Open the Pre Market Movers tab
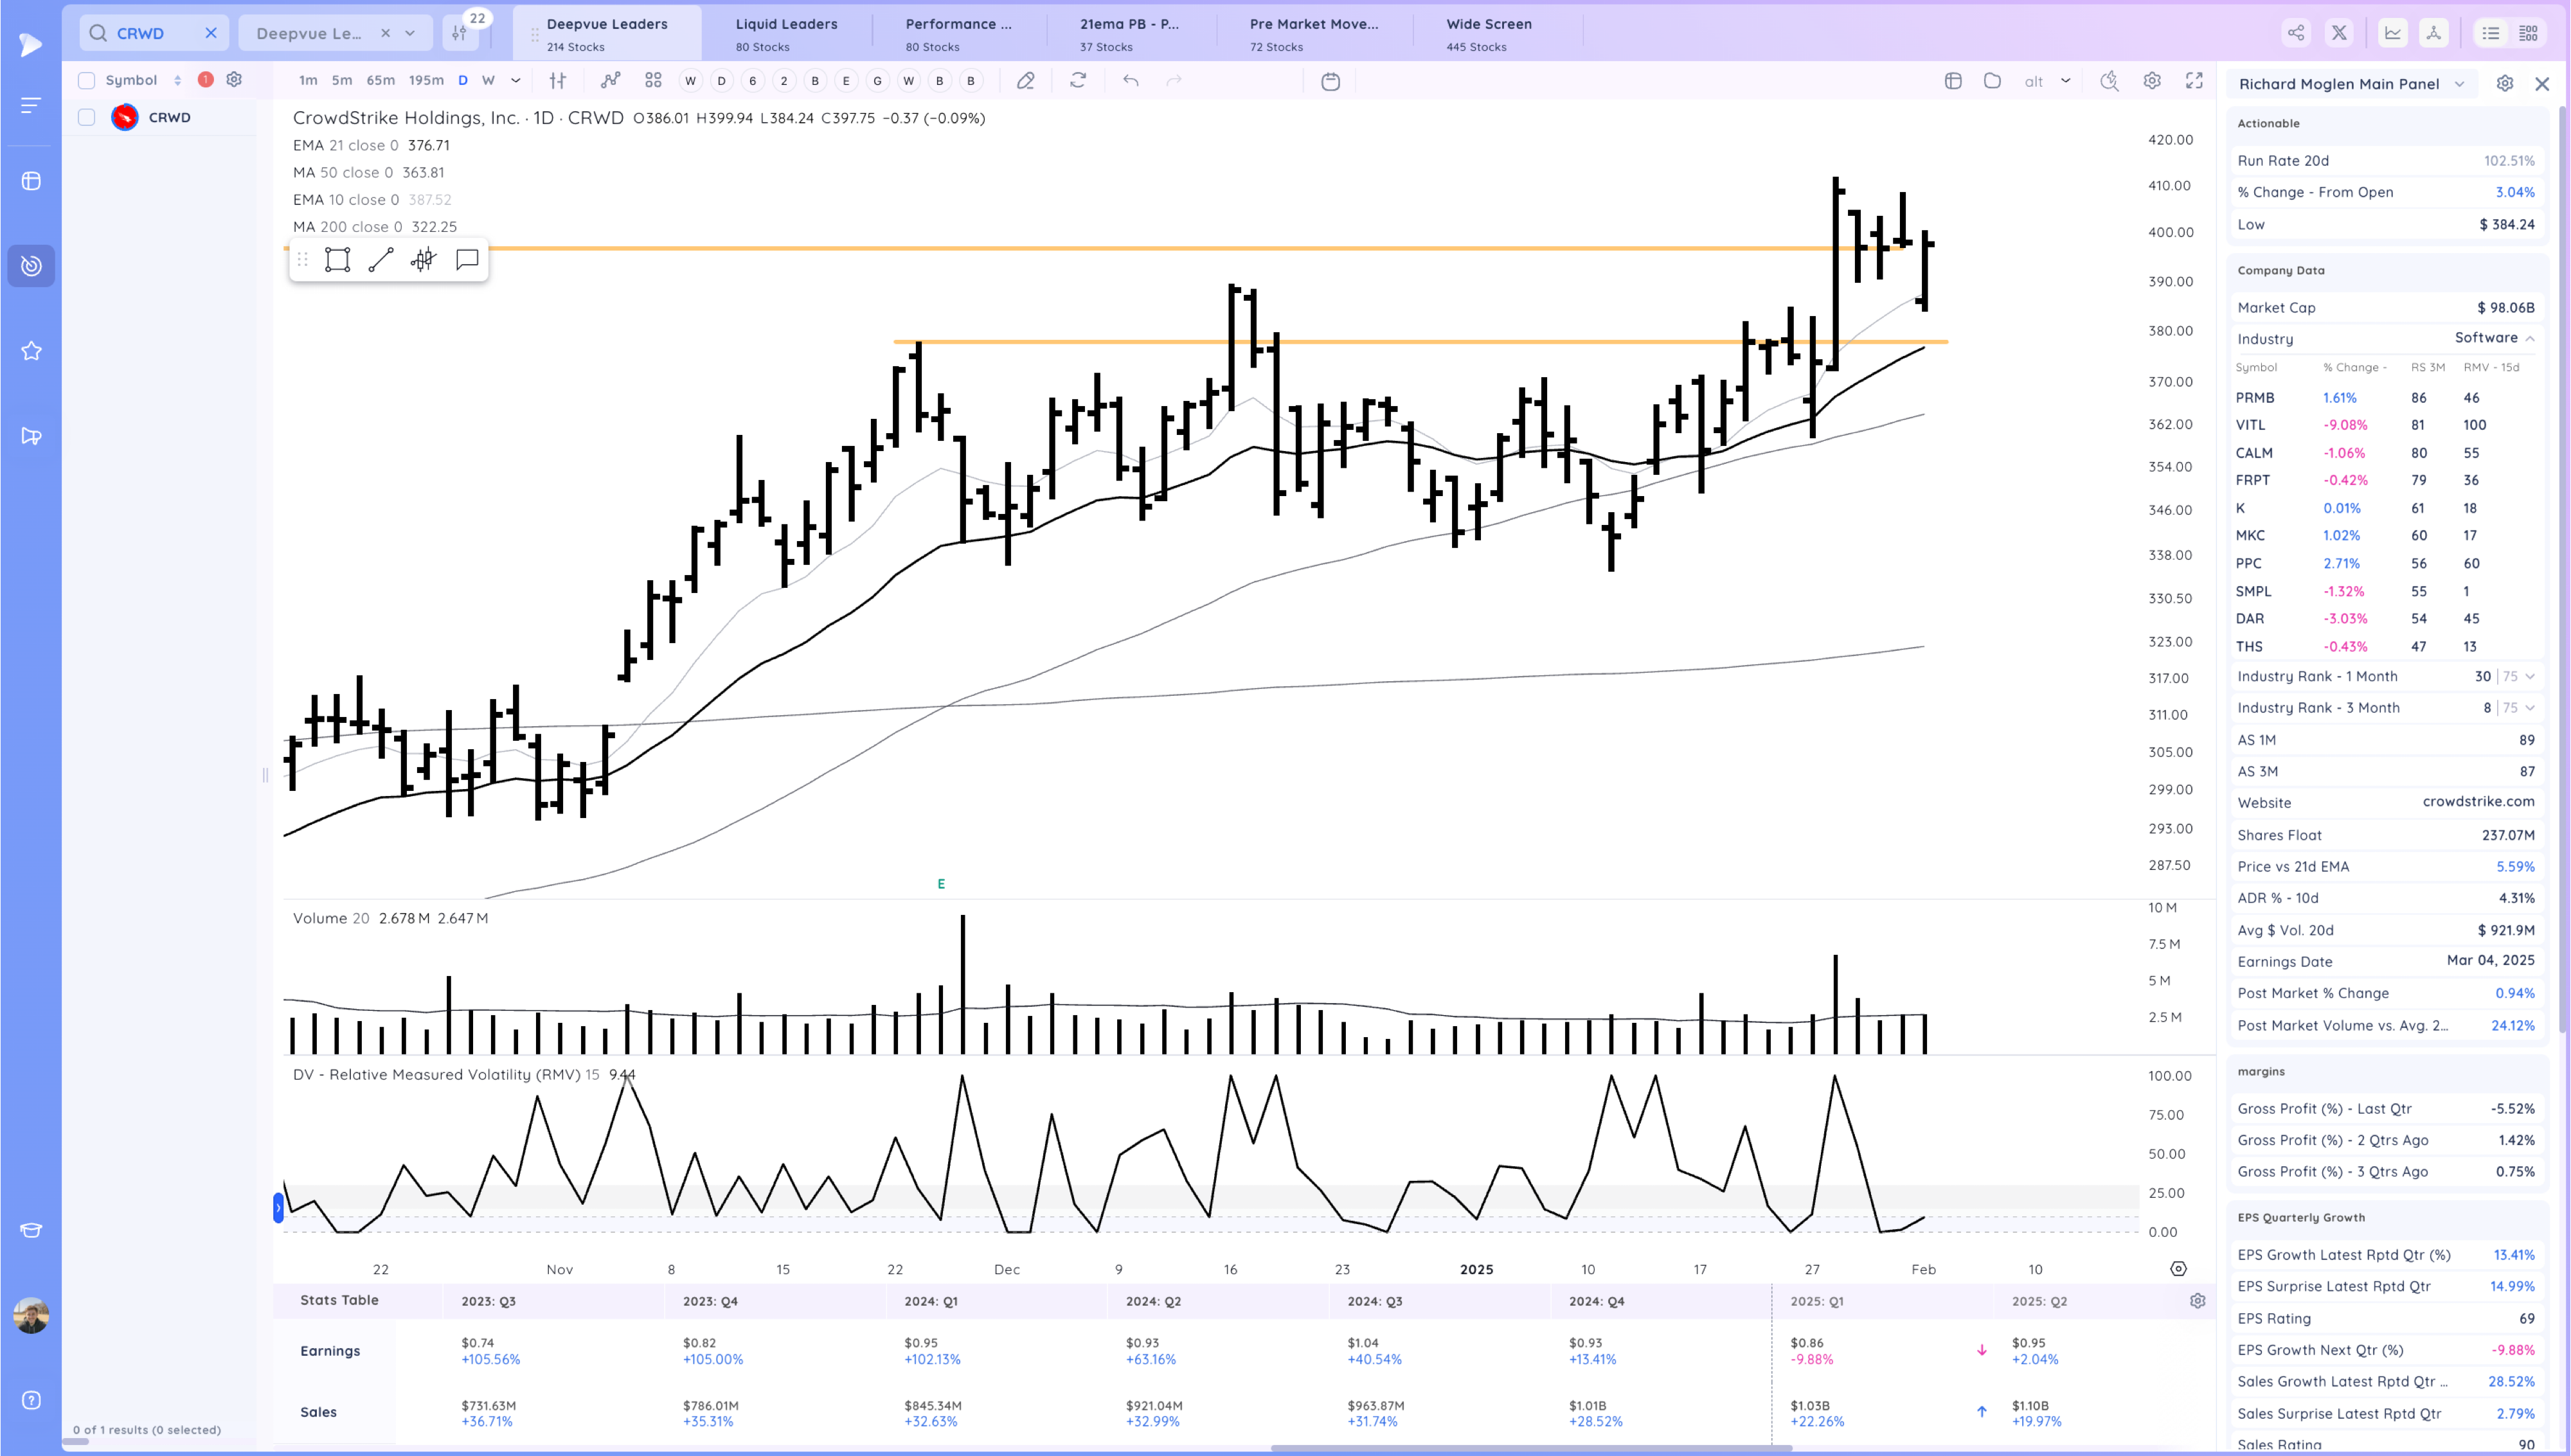The height and width of the screenshot is (1456, 2571). click(1313, 33)
